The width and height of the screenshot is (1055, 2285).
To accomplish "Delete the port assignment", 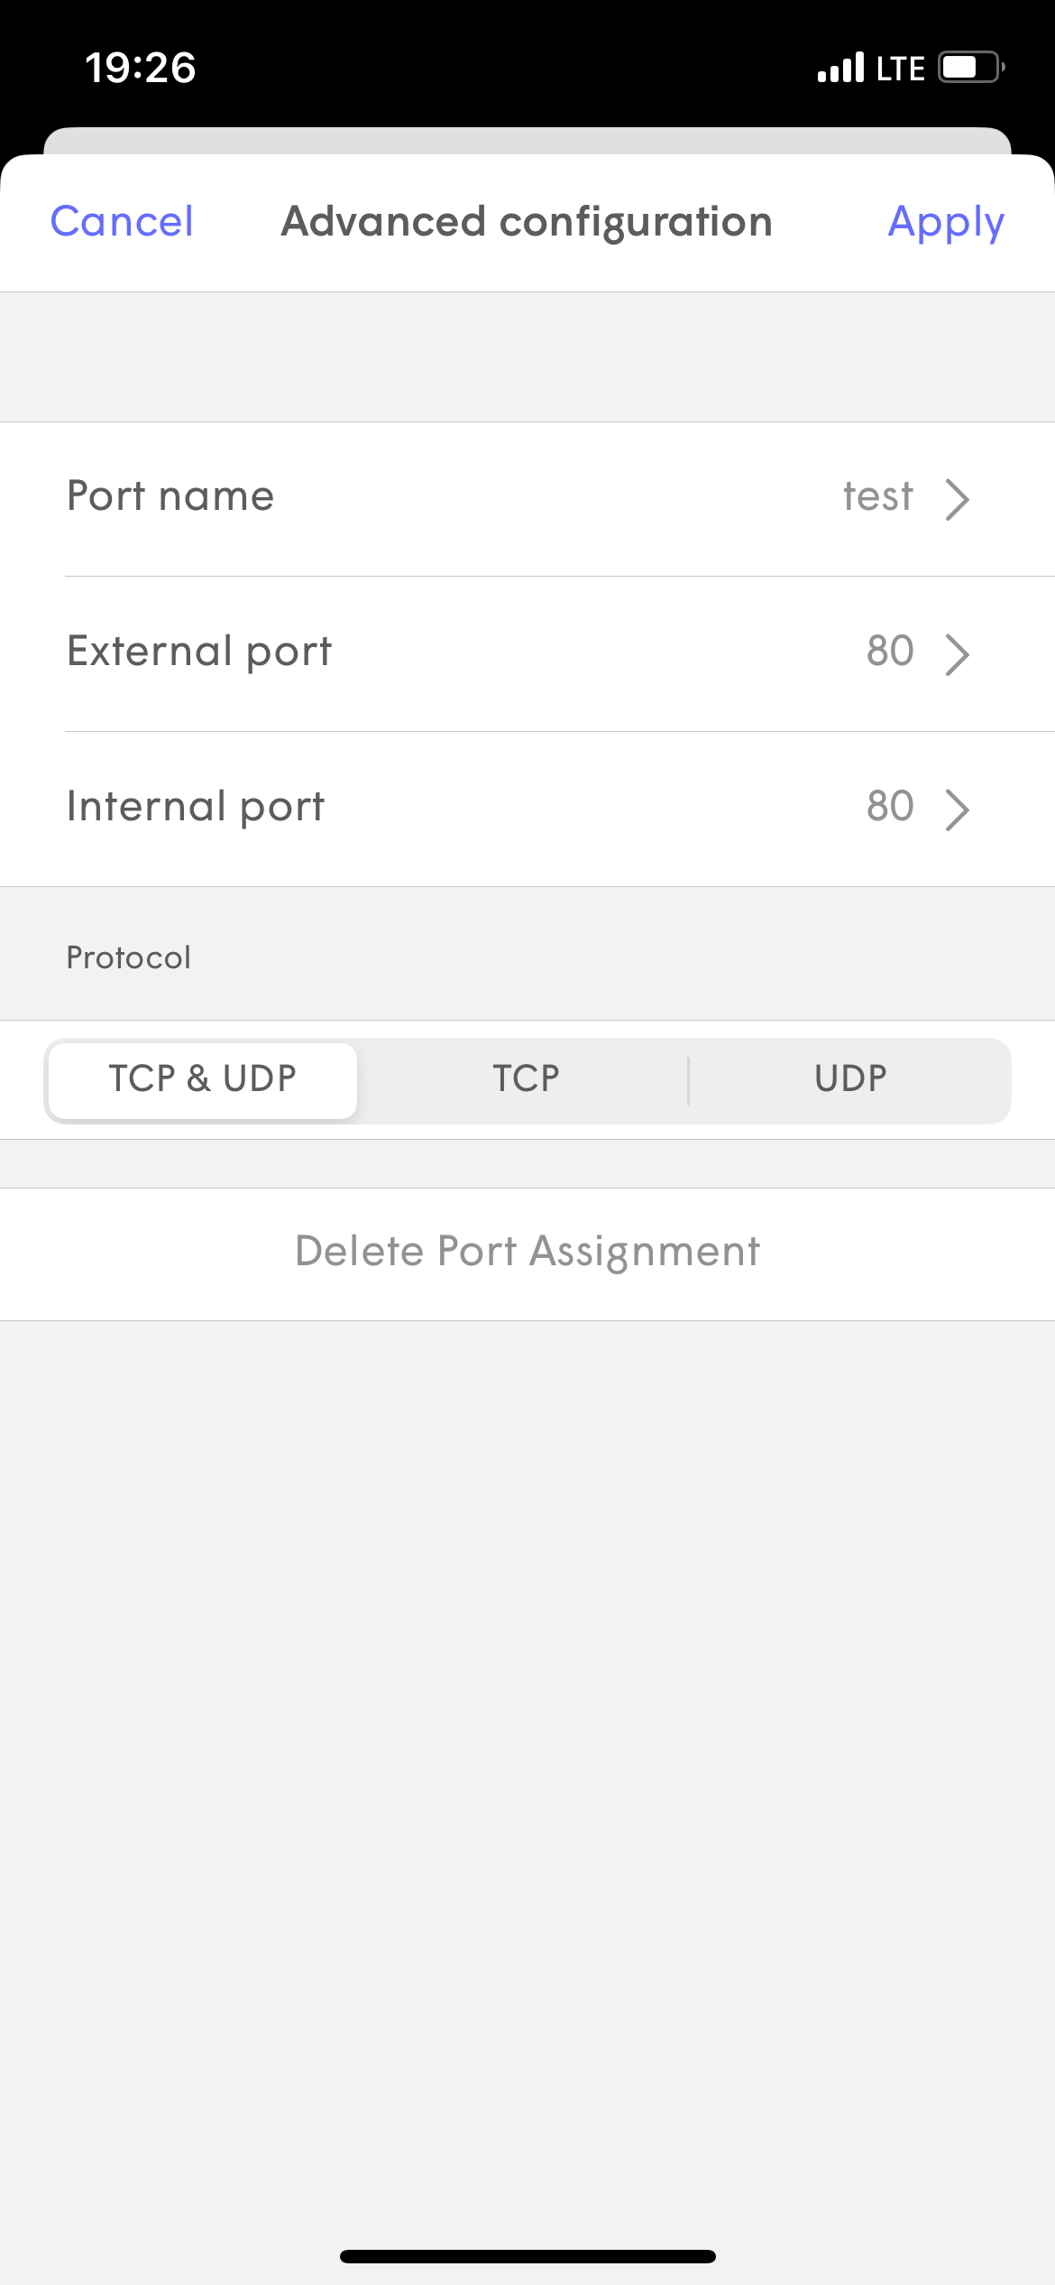I will pos(527,1253).
